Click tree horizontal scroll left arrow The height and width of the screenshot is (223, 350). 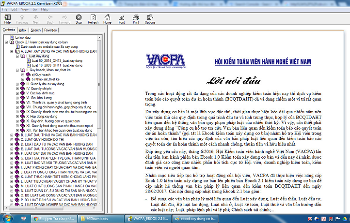click(x=6, y=208)
